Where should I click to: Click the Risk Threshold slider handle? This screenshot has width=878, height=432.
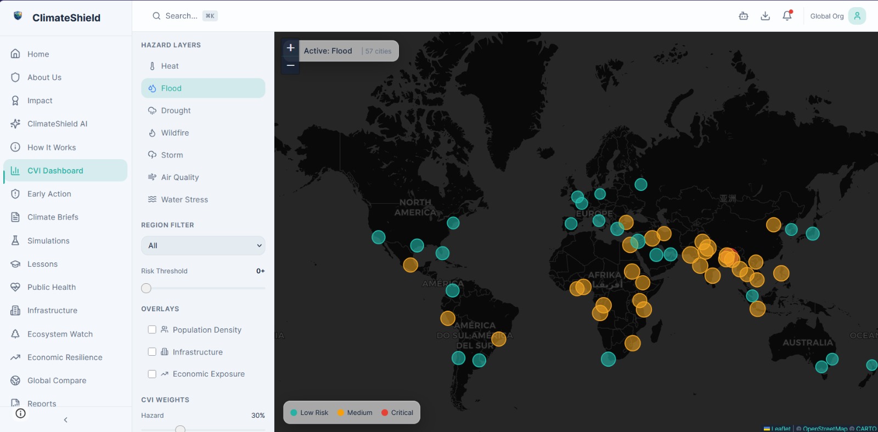pos(146,288)
